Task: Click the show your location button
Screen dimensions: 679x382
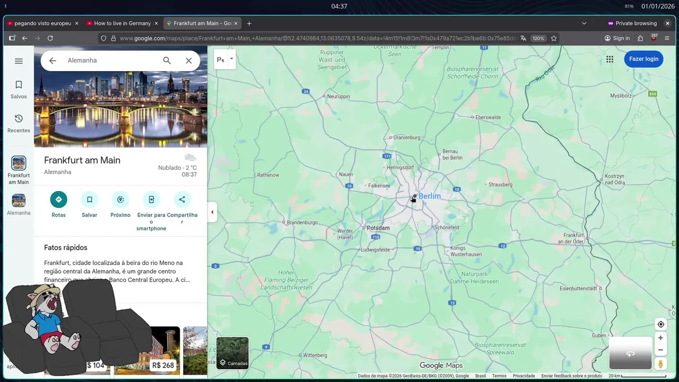Action: 660,324
